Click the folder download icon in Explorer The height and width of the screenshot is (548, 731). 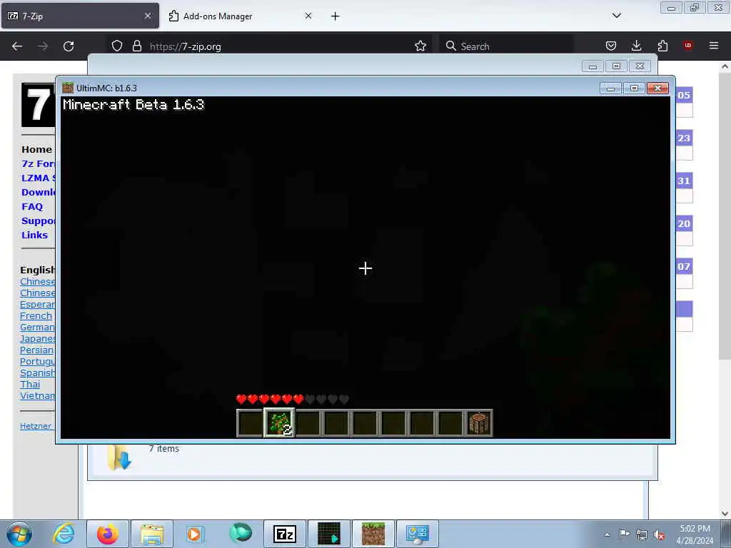pos(119,457)
